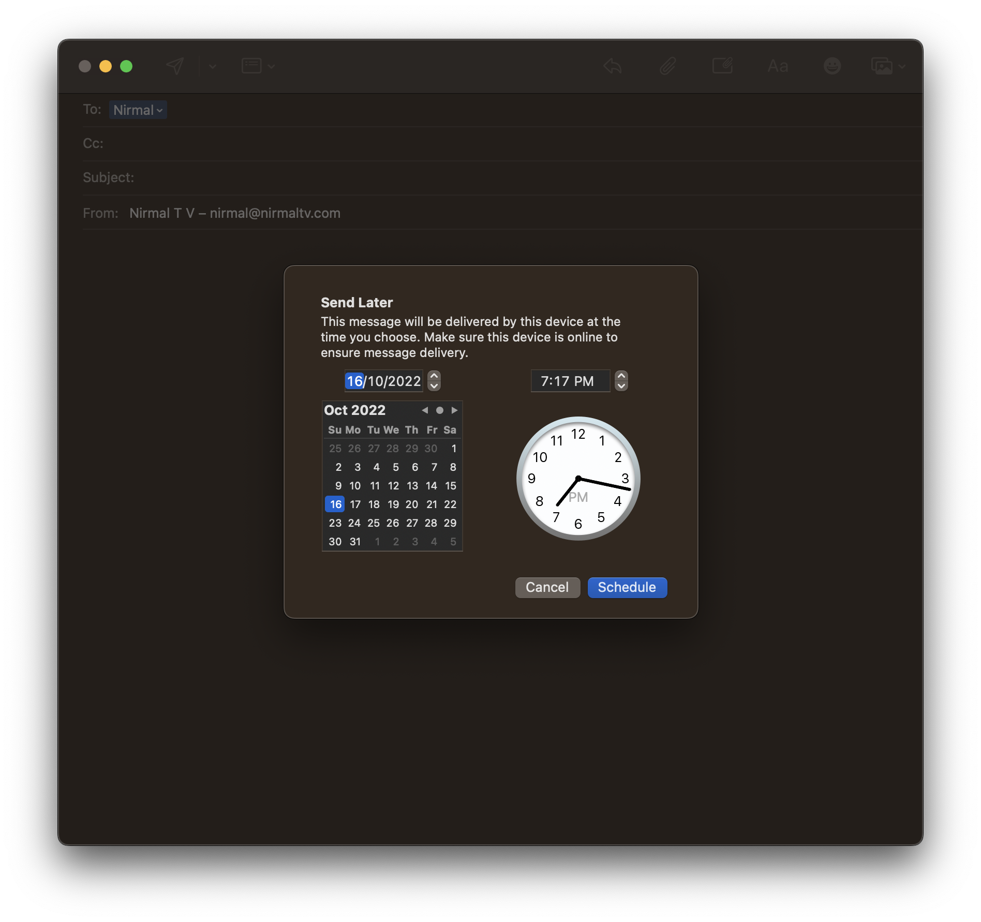Select October 14 in the calendar

(x=432, y=485)
